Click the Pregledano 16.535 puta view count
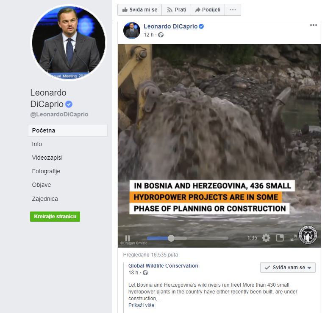Screen dimensions: 325x313 150,255
